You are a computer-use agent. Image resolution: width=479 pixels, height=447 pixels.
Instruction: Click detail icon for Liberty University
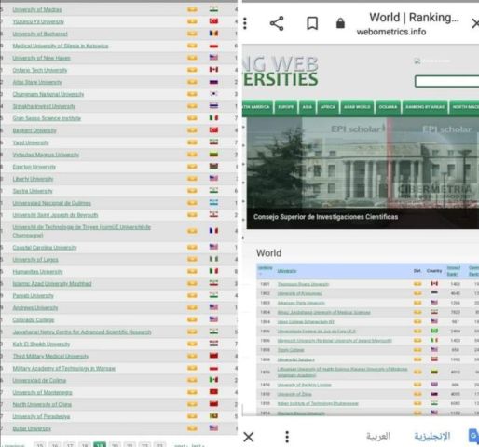coord(192,179)
